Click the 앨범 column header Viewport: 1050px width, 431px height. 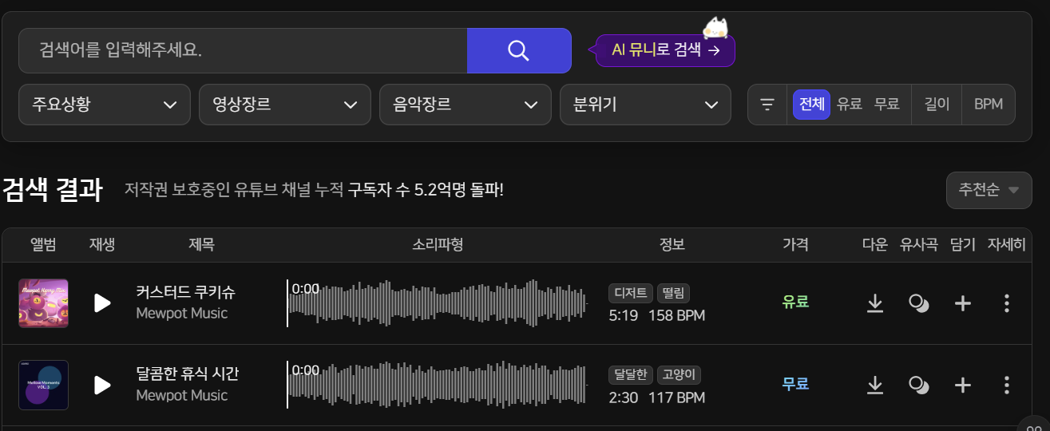pyautogui.click(x=43, y=245)
